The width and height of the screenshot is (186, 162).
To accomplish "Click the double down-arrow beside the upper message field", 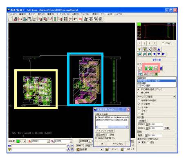I will pos(72,146).
